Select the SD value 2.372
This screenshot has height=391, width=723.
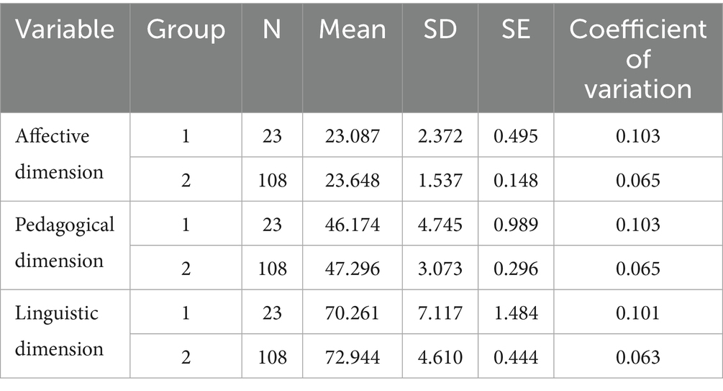[x=438, y=136]
